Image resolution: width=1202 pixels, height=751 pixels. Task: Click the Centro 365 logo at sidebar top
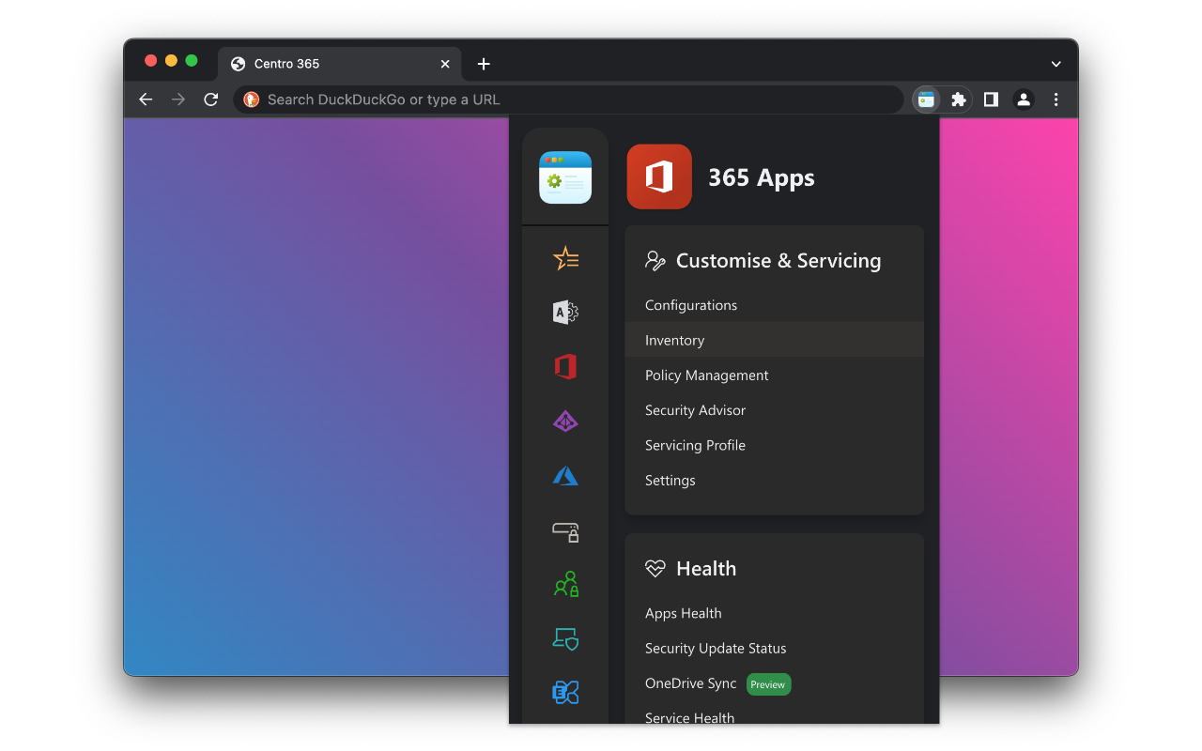tap(565, 177)
